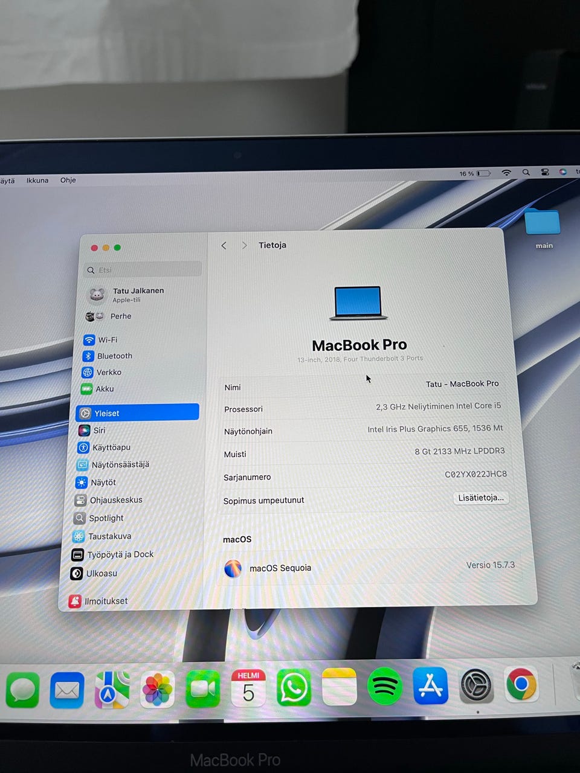Click the macOS Sequoia row
Image resolution: width=580 pixels, height=773 pixels.
click(369, 566)
